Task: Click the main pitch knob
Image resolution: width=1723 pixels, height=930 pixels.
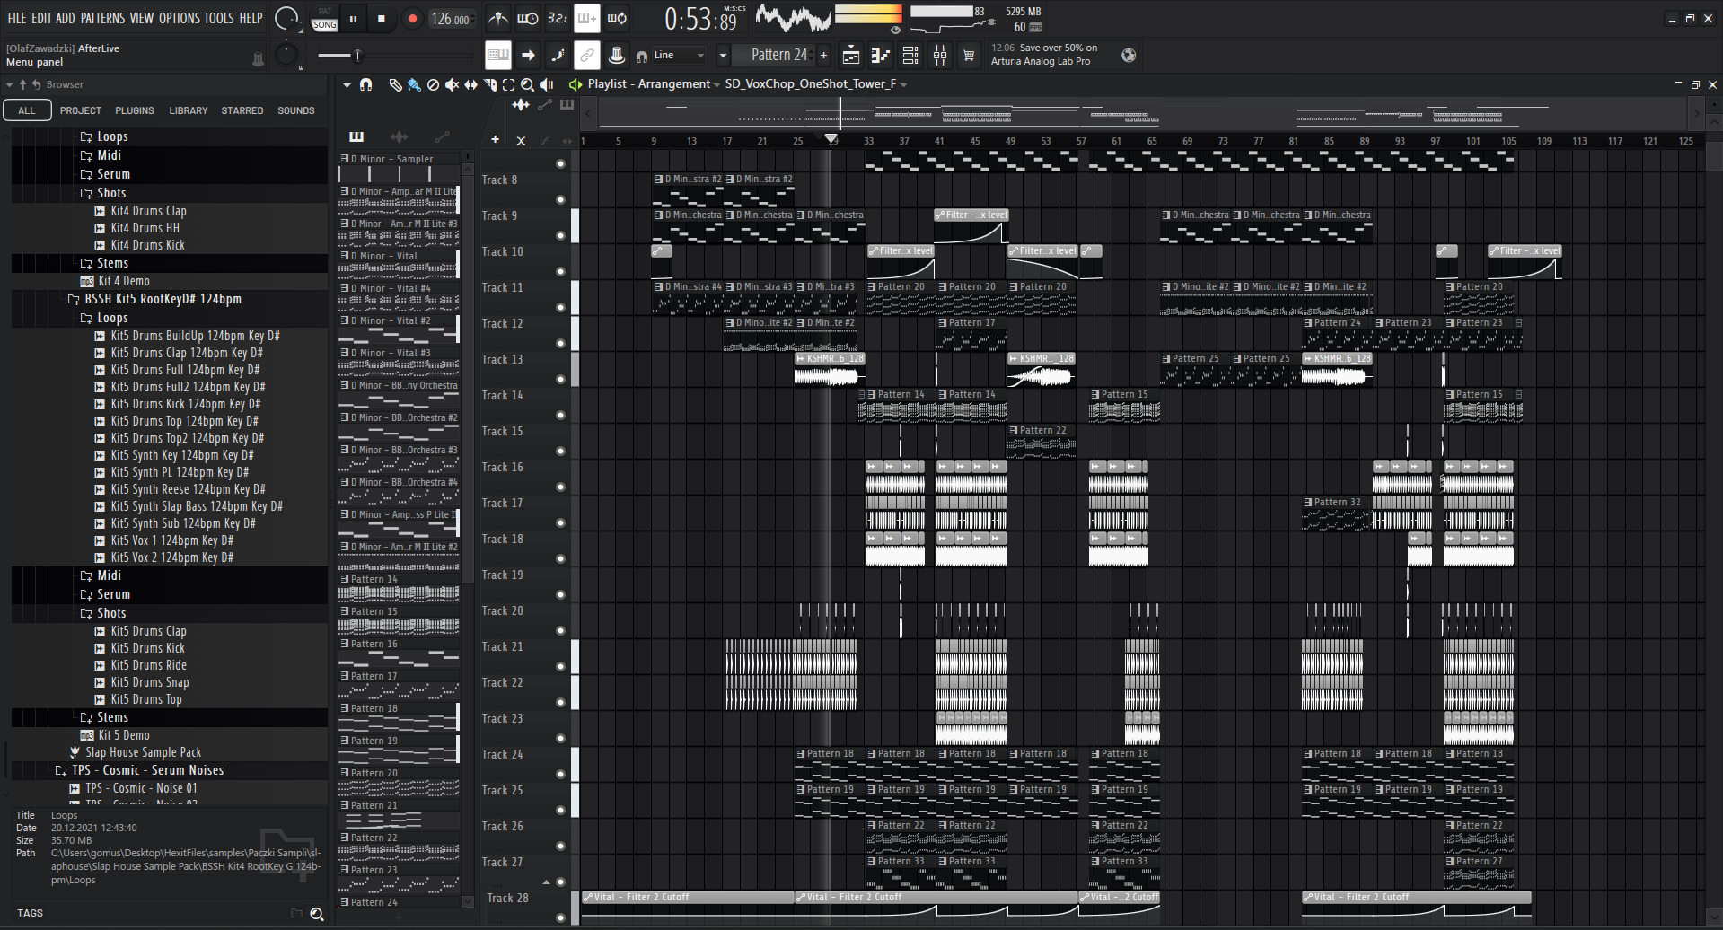Action: pos(286,55)
